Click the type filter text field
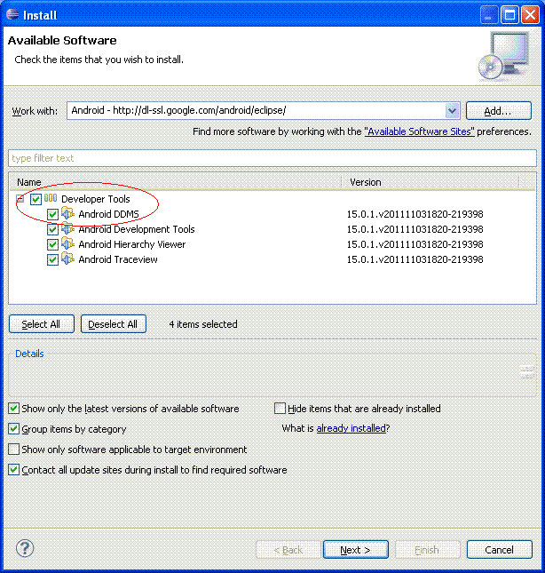 click(x=272, y=158)
